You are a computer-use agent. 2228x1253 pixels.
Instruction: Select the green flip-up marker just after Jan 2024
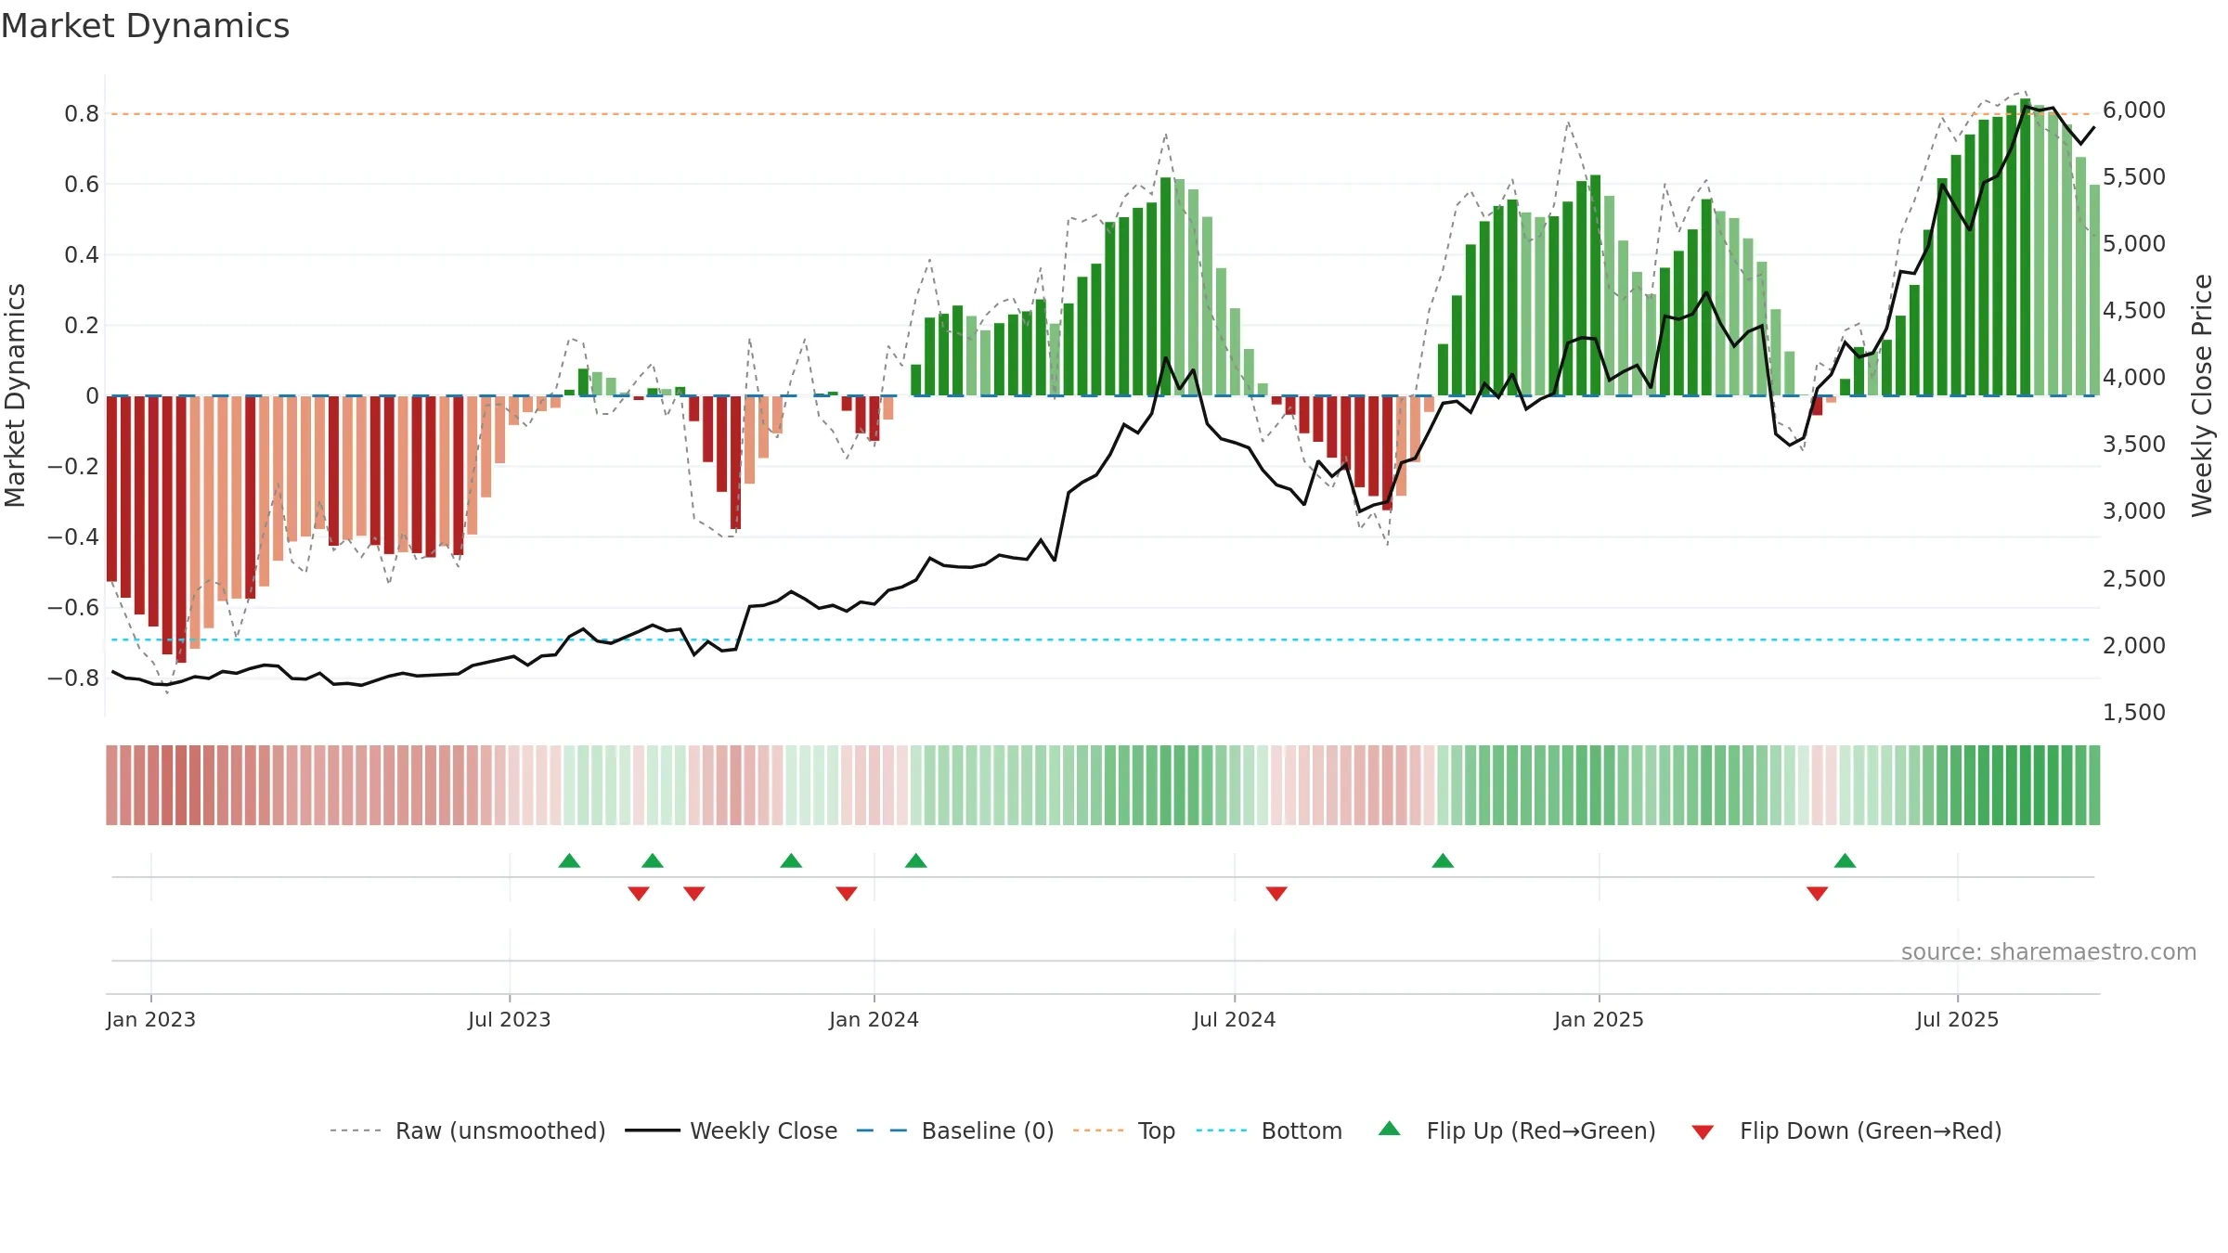click(x=916, y=860)
